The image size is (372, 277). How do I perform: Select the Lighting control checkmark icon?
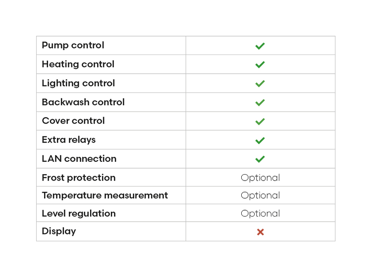point(260,84)
